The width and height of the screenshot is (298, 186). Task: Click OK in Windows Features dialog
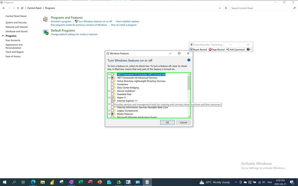[167, 123]
